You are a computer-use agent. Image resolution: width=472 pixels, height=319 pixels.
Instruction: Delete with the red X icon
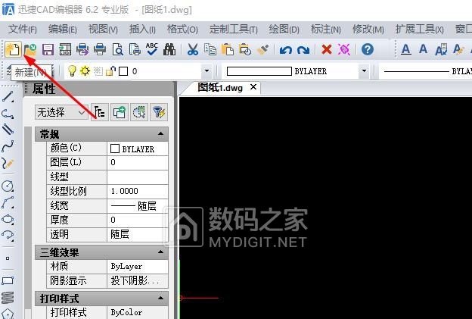(x=327, y=49)
